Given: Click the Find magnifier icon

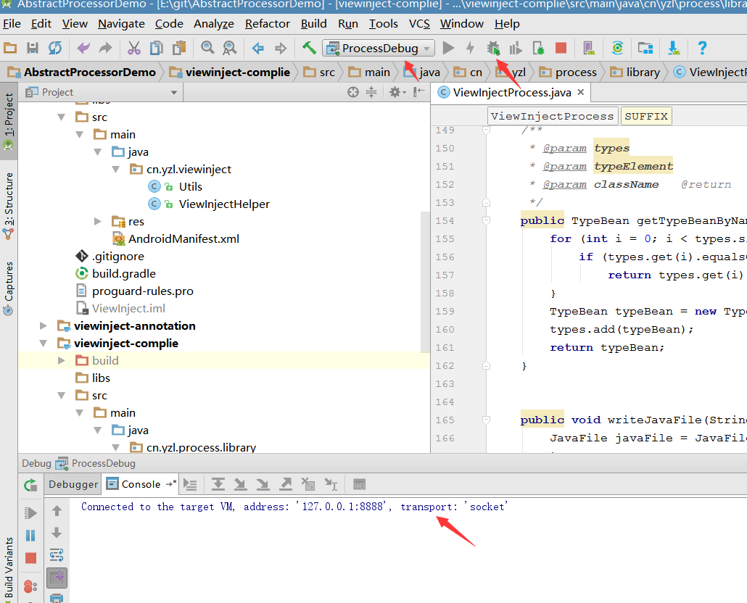Looking at the screenshot, I should pyautogui.click(x=207, y=48).
